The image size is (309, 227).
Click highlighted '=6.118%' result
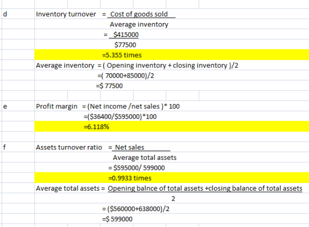[97, 127]
